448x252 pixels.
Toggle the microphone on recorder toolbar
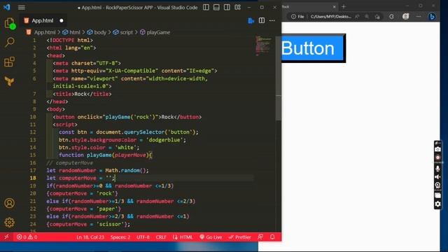point(437,168)
